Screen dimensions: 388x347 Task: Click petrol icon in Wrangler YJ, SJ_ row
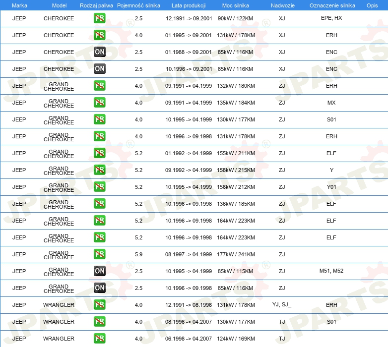99,305
